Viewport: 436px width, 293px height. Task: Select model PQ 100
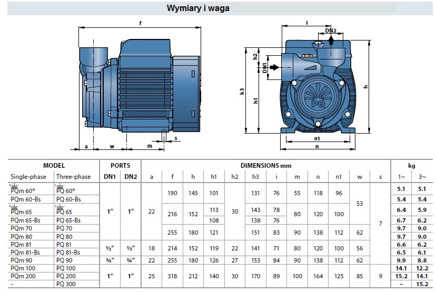click(x=66, y=268)
